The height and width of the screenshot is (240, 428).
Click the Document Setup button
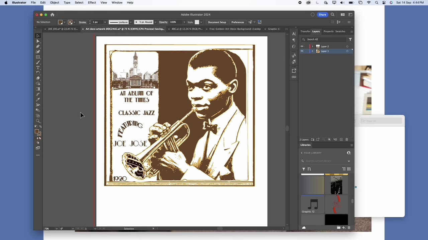tap(217, 22)
